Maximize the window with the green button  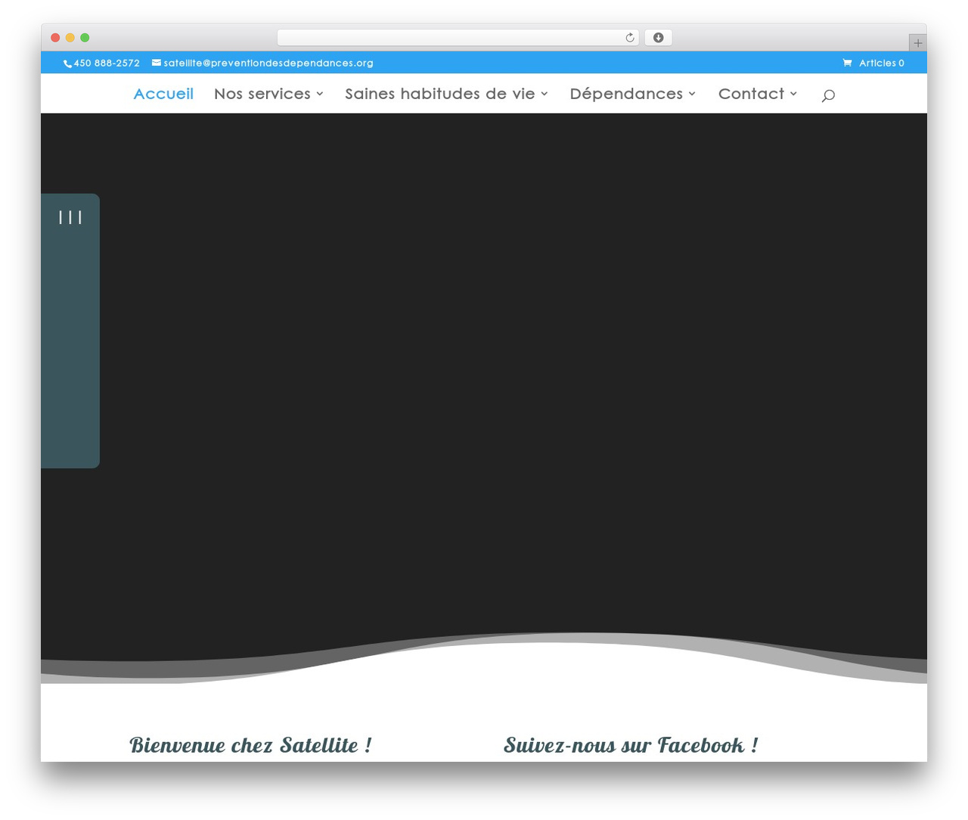pos(85,38)
